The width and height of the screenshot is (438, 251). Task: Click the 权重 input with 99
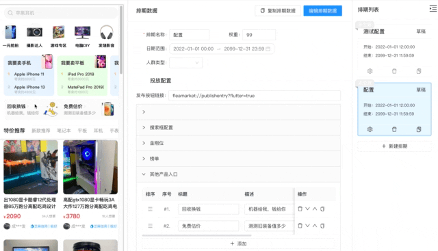(x=259, y=35)
